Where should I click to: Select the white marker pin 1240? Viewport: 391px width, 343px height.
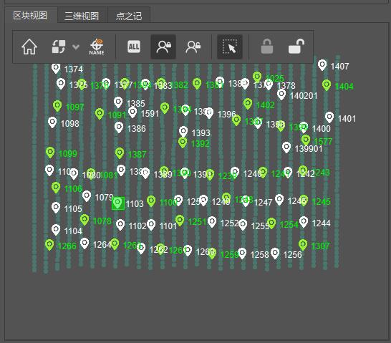coord(235,173)
